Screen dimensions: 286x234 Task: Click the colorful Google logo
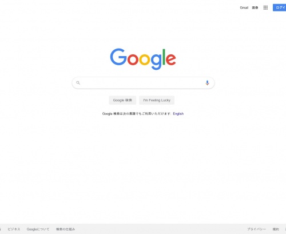tap(143, 59)
